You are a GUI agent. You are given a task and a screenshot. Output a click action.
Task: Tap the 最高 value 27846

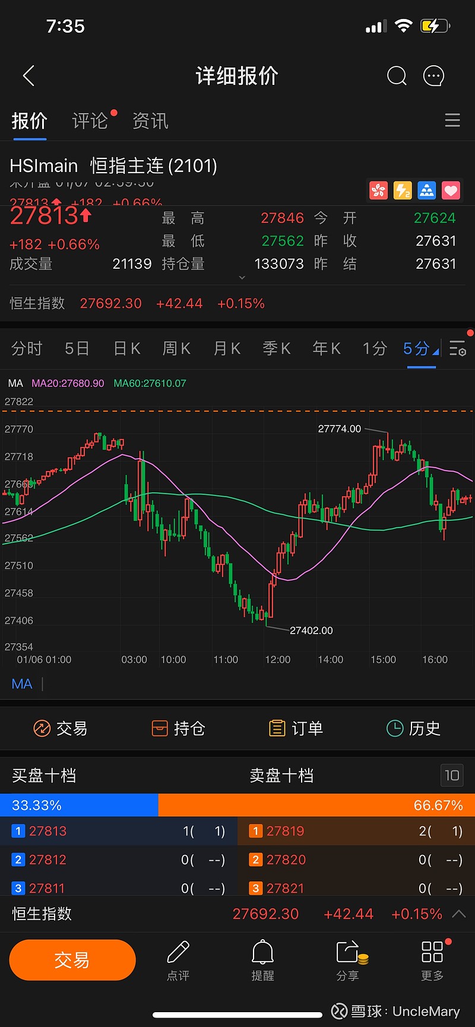click(x=283, y=218)
